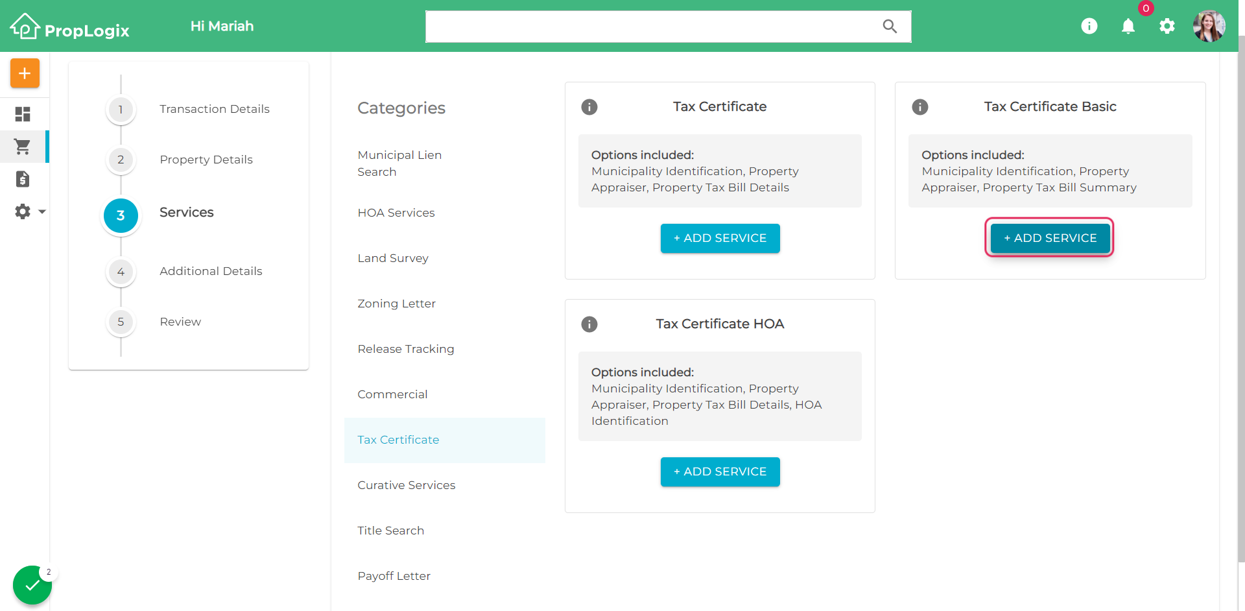Jump to step 4 Additional Details
Viewport: 1245px width, 611px height.
click(x=211, y=271)
